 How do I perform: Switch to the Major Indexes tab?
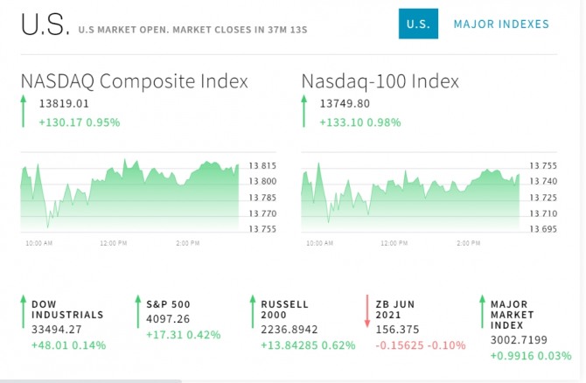[x=501, y=24]
